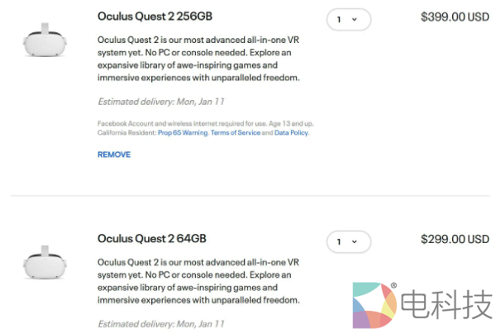Open the Terms of Service link
496x334 pixels.
coord(236,132)
